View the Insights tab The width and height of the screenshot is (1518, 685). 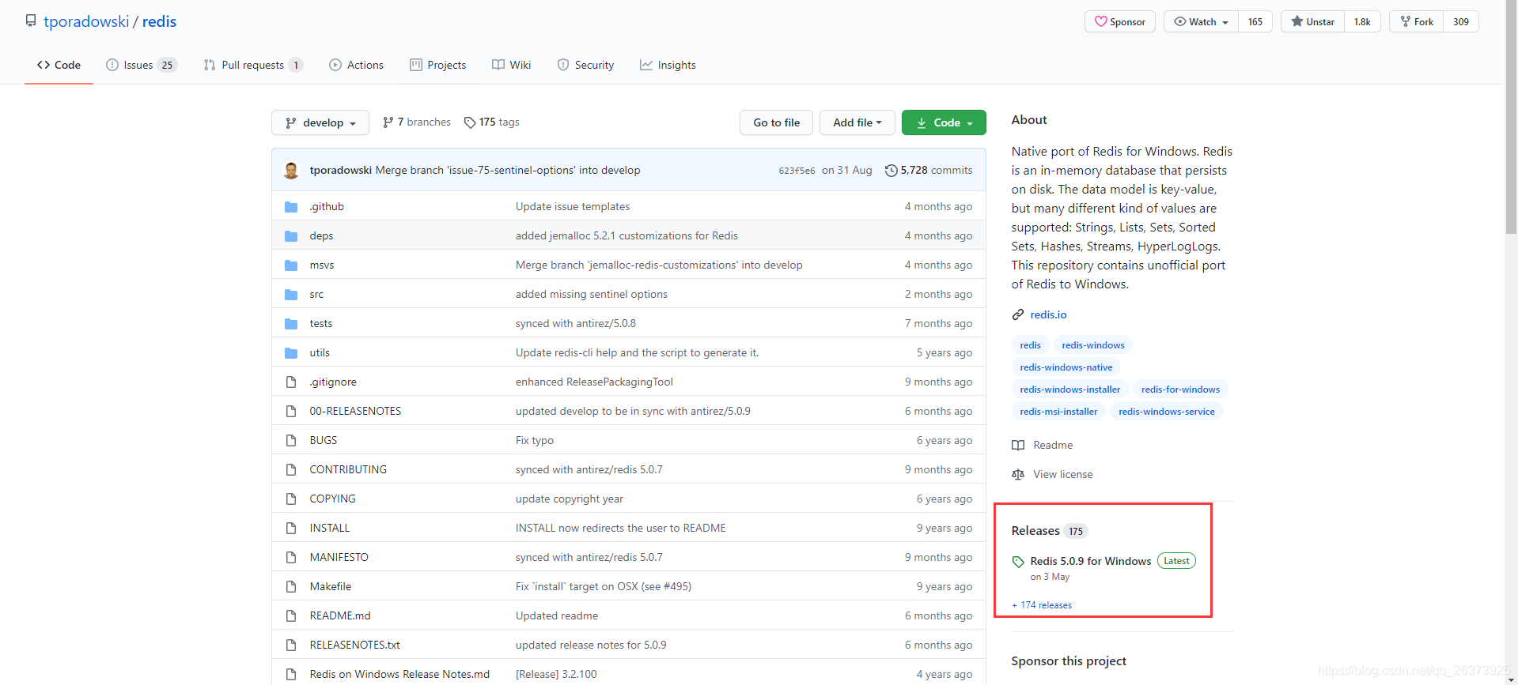[x=668, y=65]
